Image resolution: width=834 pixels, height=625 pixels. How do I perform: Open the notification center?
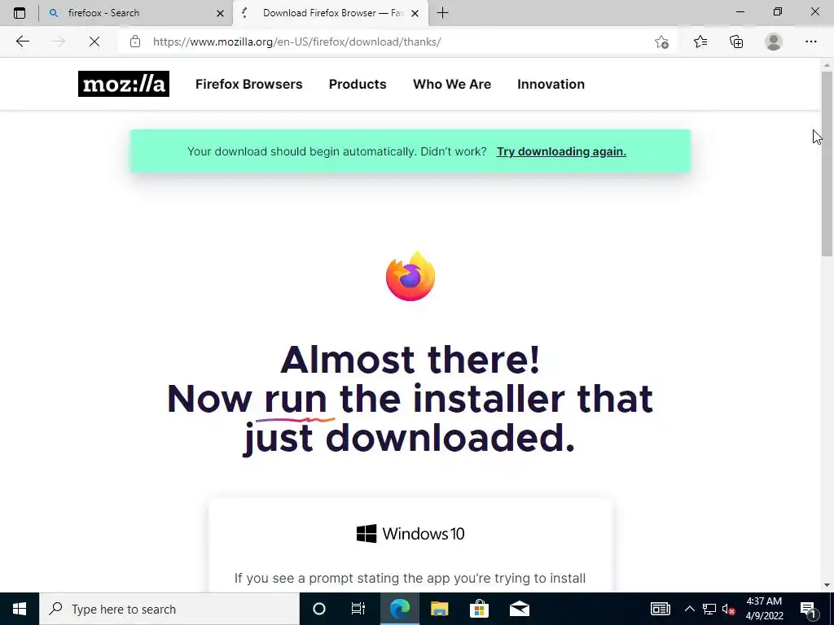[x=808, y=609]
